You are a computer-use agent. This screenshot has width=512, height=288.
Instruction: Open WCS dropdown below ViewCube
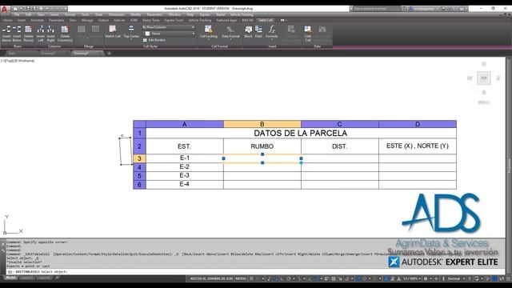click(484, 102)
